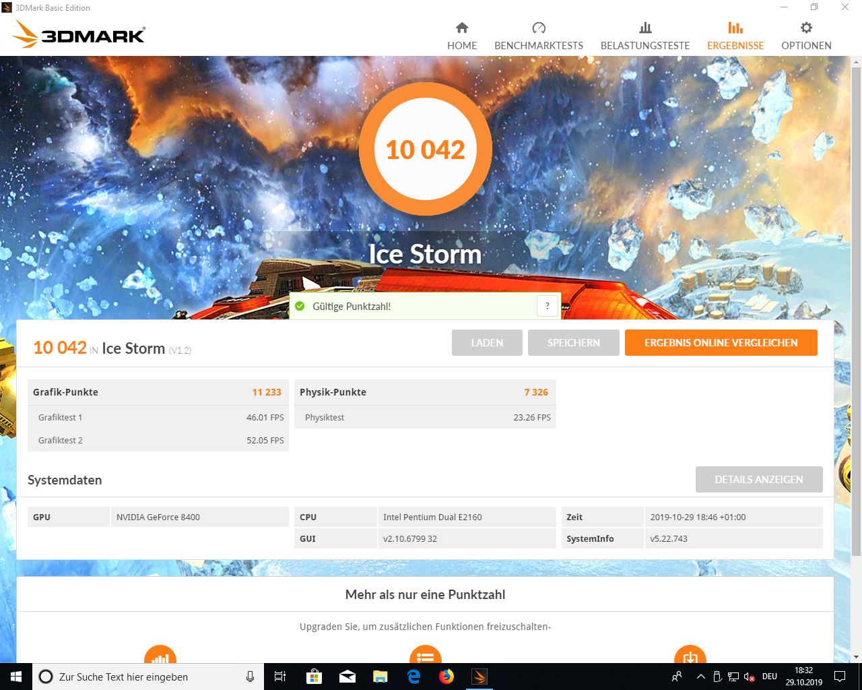Screen dimensions: 862x690
Task: Click the SPEICHERN button
Action: [574, 342]
